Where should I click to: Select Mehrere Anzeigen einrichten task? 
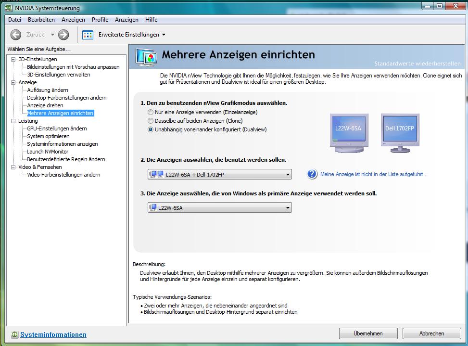click(60, 113)
